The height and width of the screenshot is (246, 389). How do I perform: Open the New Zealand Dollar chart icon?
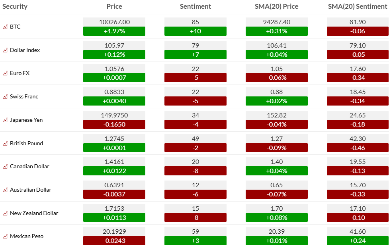(x=5, y=213)
